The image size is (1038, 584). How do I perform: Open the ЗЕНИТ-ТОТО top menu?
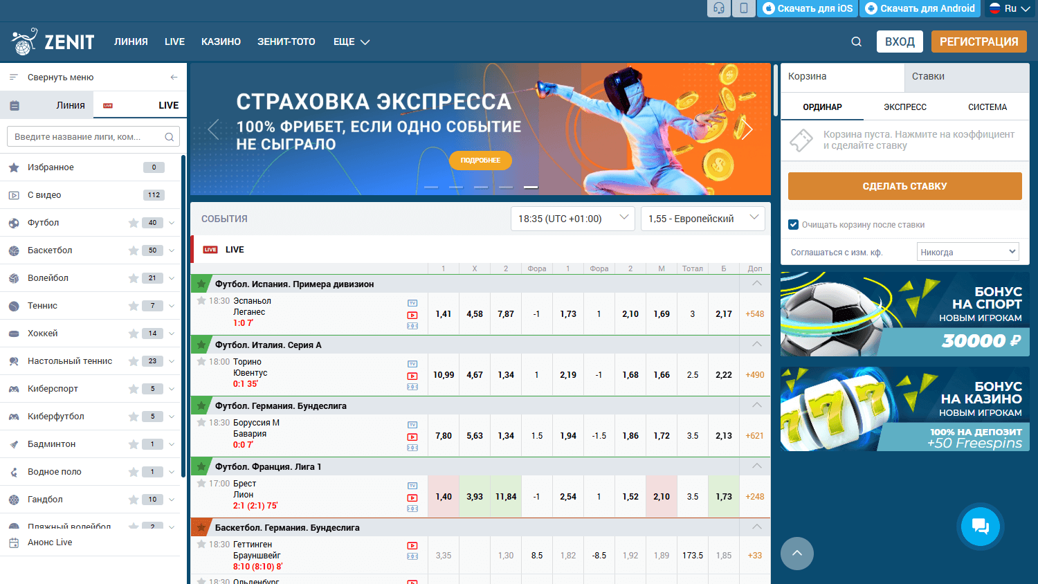click(286, 42)
